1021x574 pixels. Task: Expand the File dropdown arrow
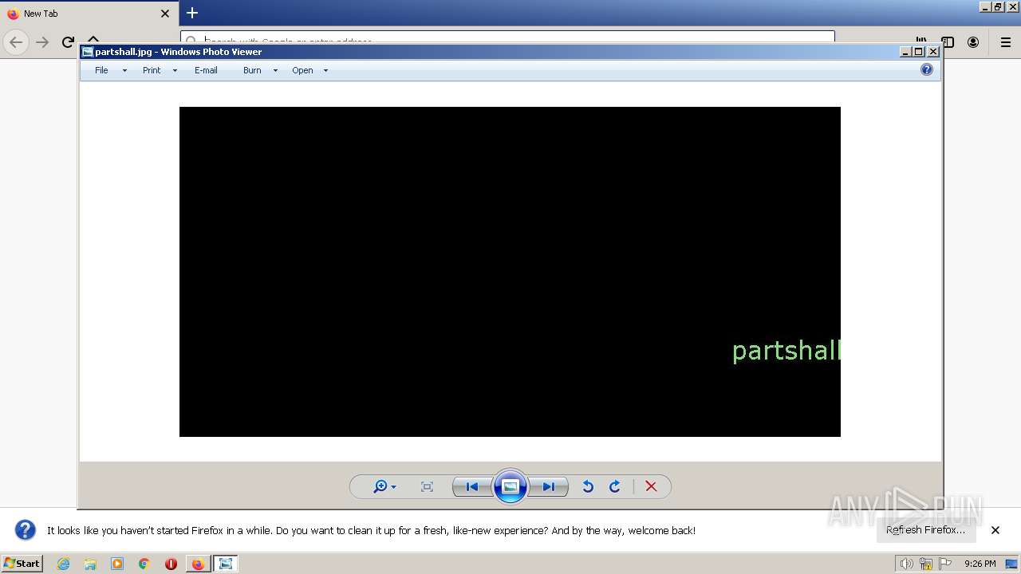(x=124, y=71)
